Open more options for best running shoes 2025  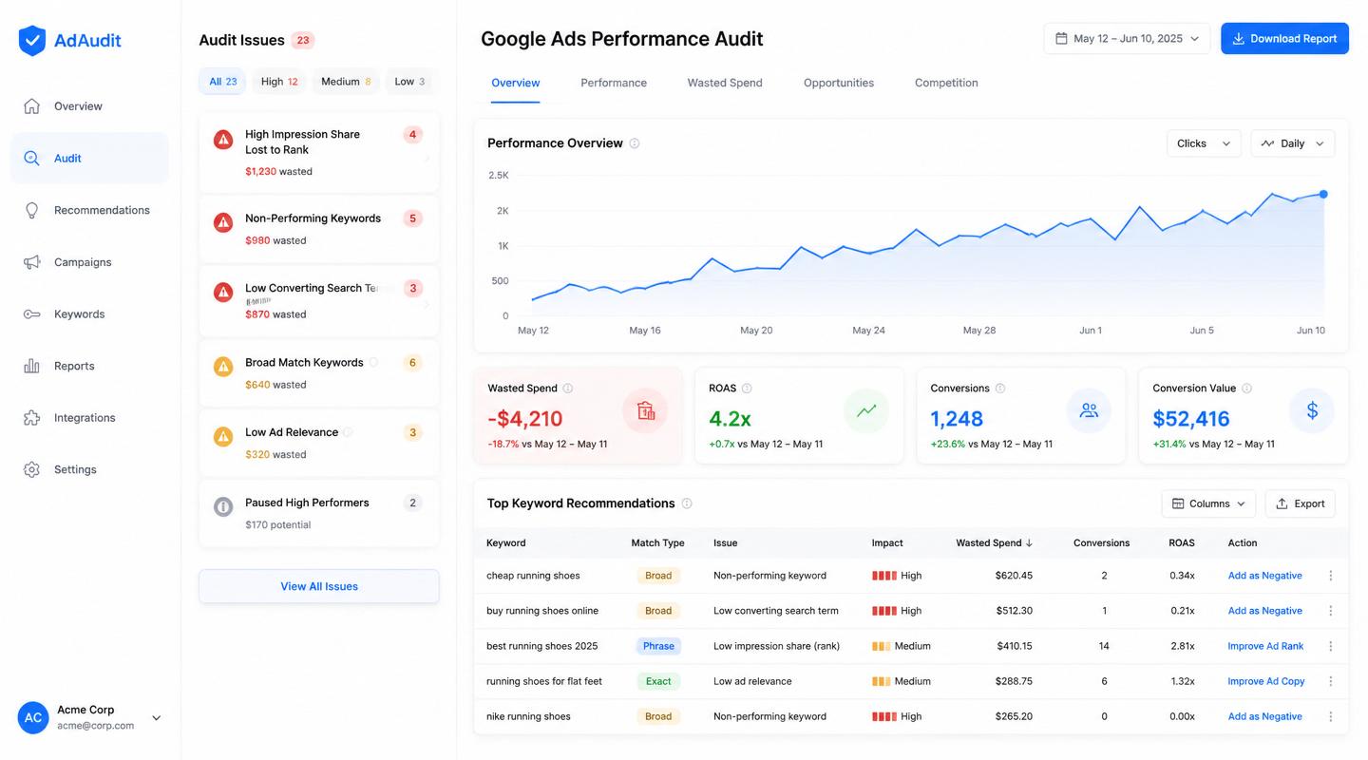[1330, 646]
